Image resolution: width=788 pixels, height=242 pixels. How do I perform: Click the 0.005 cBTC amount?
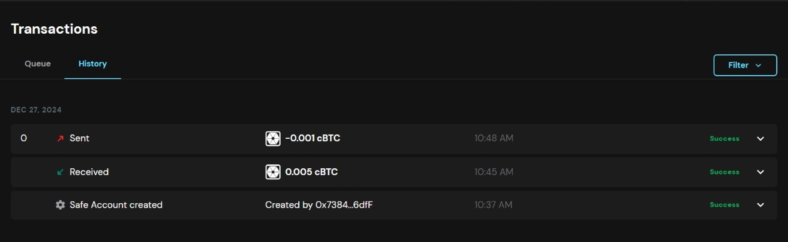click(x=311, y=172)
